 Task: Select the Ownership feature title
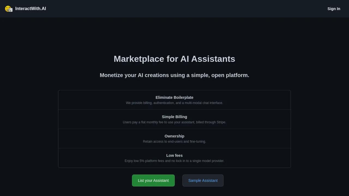point(174,136)
